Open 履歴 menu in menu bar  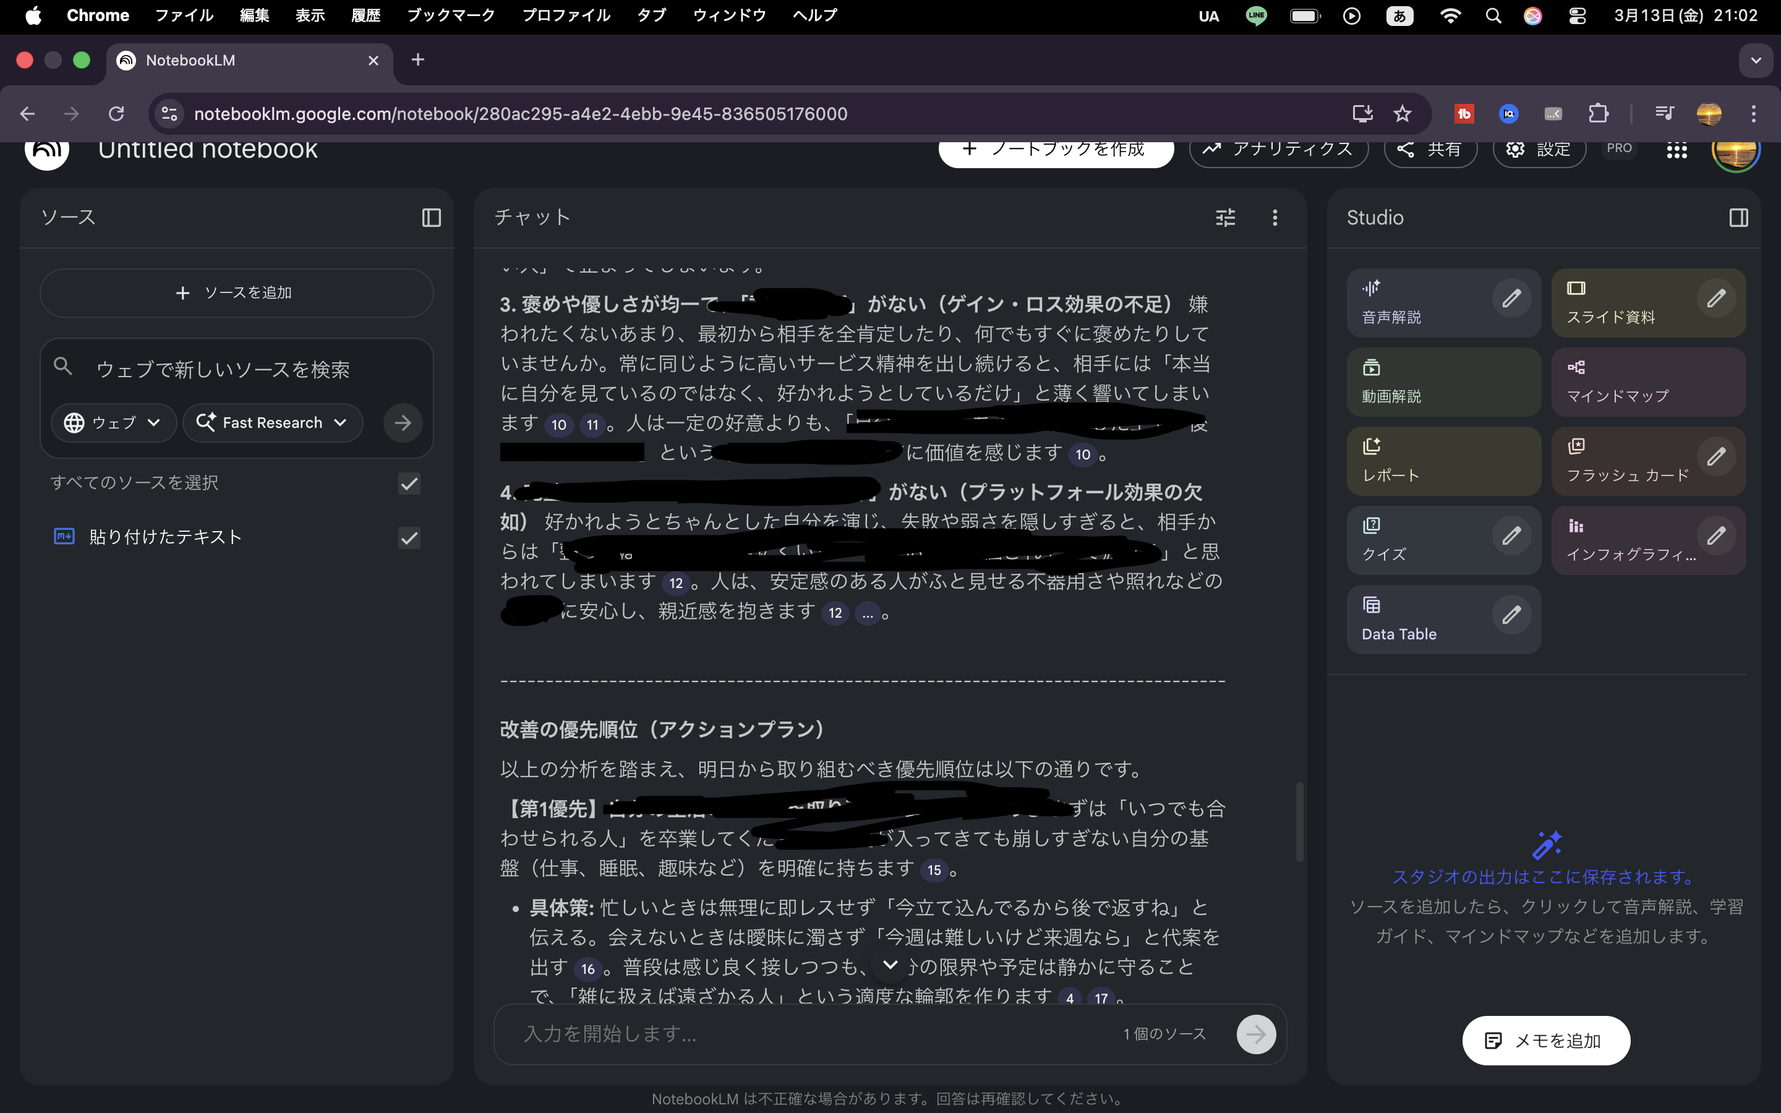pyautogui.click(x=365, y=15)
